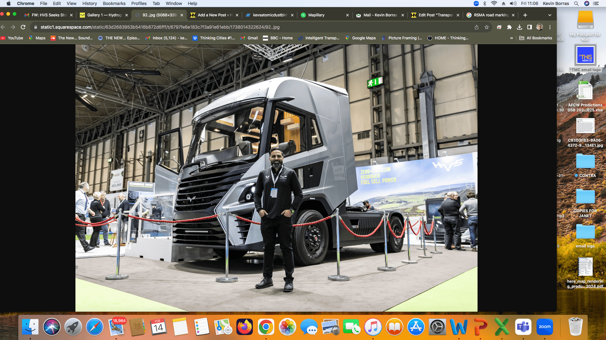The width and height of the screenshot is (606, 340).
Task: Reload the current page
Action: pyautogui.click(x=23, y=27)
